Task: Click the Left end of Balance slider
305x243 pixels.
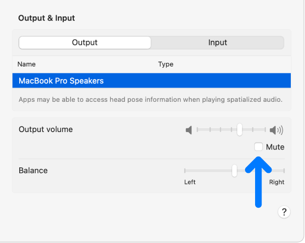Action: click(185, 171)
